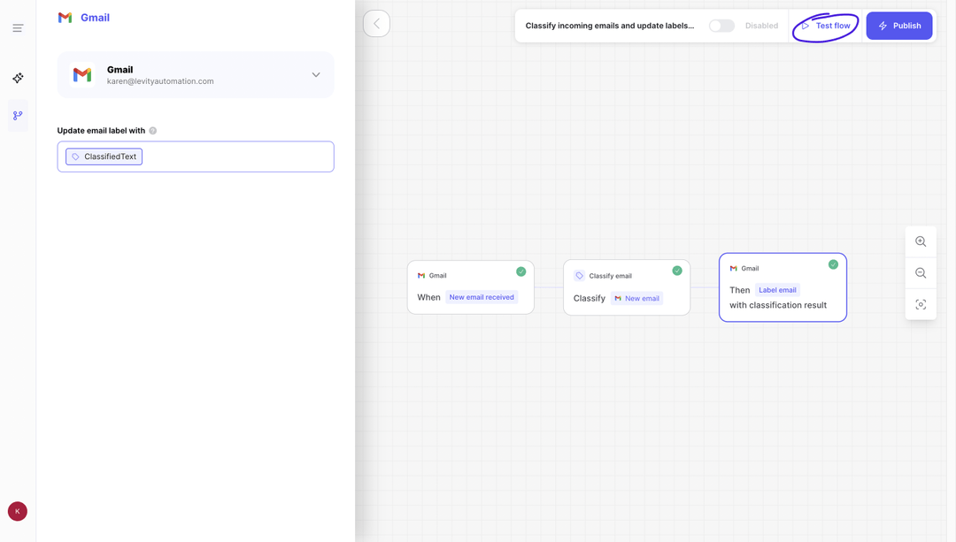The width and height of the screenshot is (956, 542).
Task: Click the Gmail icon on the trigger node
Action: (420, 275)
